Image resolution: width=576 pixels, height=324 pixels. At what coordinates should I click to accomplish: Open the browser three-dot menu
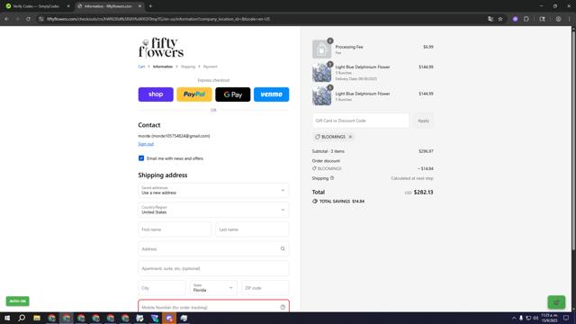570,19
